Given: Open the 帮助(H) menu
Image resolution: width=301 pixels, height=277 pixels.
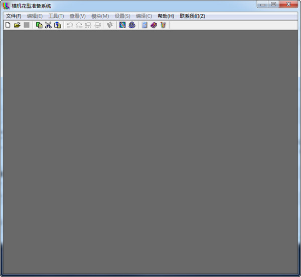Looking at the screenshot, I should 166,16.
